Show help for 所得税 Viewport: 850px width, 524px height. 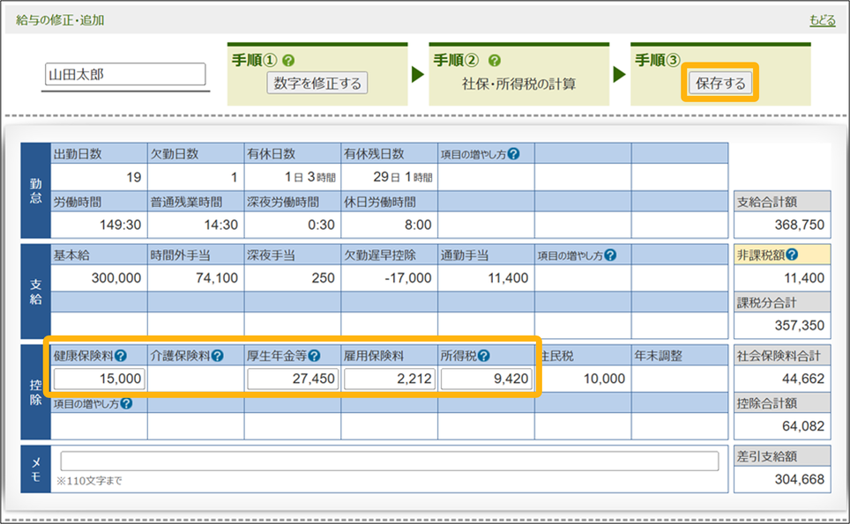pyautogui.click(x=484, y=357)
